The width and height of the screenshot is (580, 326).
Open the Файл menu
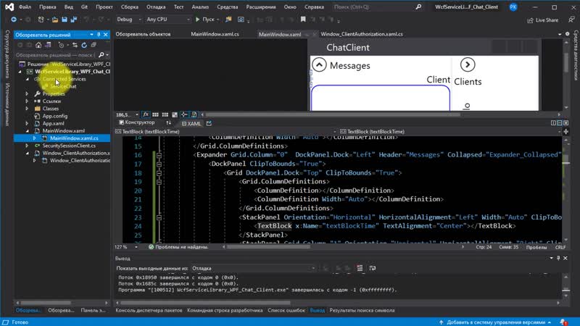[25, 7]
